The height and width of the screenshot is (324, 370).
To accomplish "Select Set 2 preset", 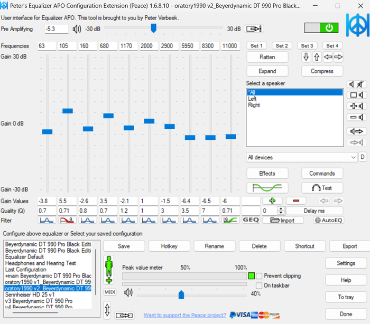I will [282, 46].
